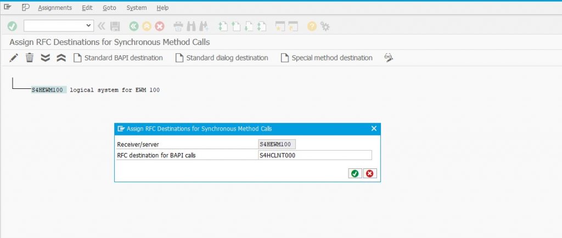Collapse the command field with the double chevron
Image resolution: width=562 pixels, height=238 pixels.
click(102, 26)
